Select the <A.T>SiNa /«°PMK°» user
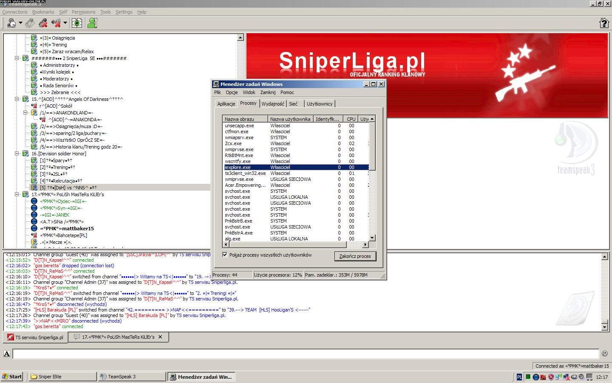Screen dimensions: 612x383 click(62, 222)
